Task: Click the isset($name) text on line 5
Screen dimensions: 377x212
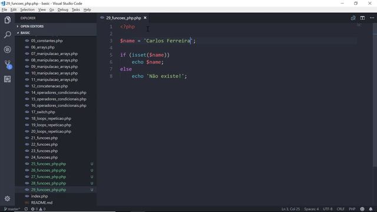Action: tap(149, 55)
